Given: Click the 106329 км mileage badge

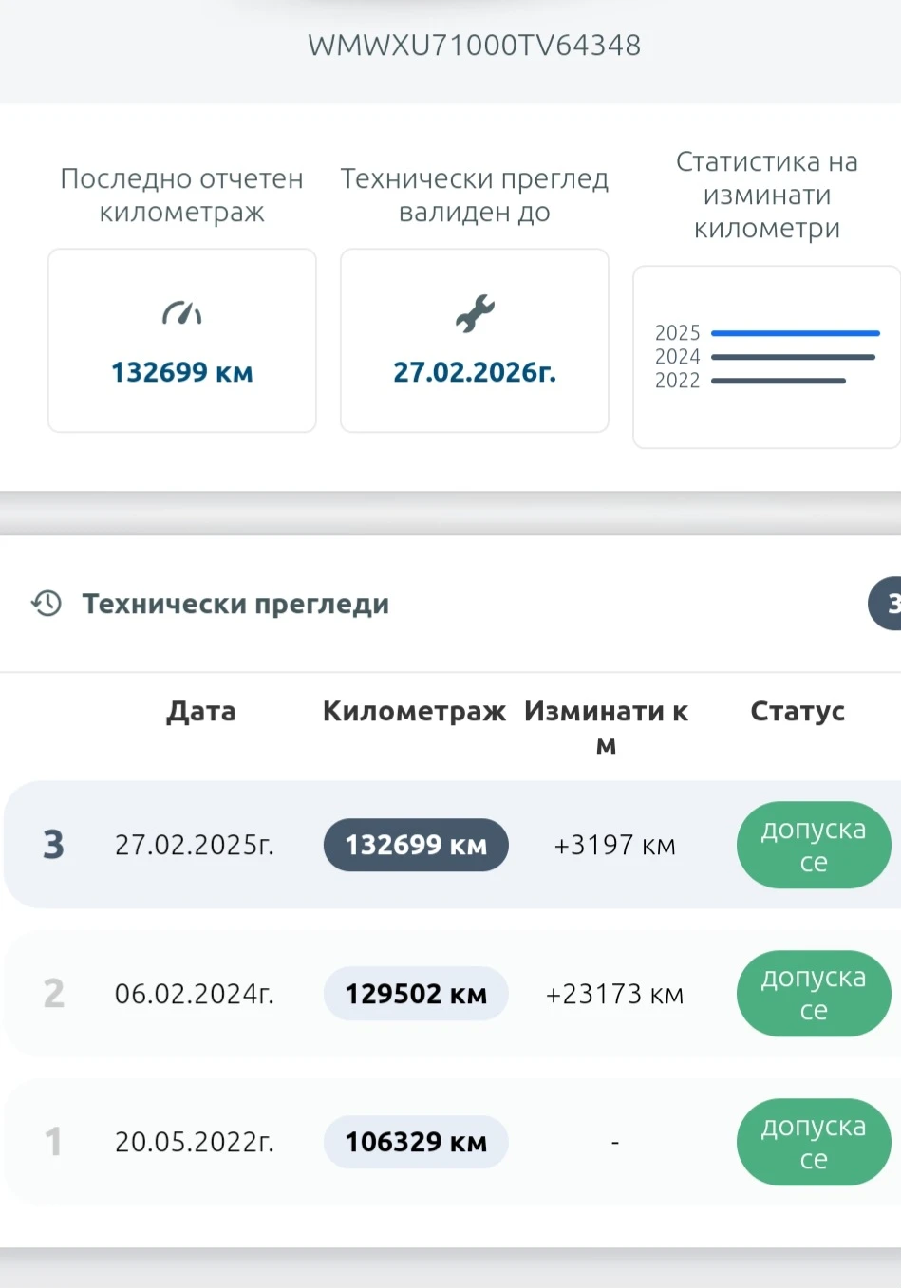Looking at the screenshot, I should click(x=416, y=1142).
